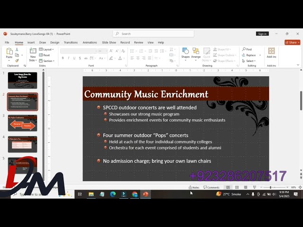This screenshot has width=303, height=227.
Task: Click the Copy icon in Clipboard group
Action: click(17, 55)
